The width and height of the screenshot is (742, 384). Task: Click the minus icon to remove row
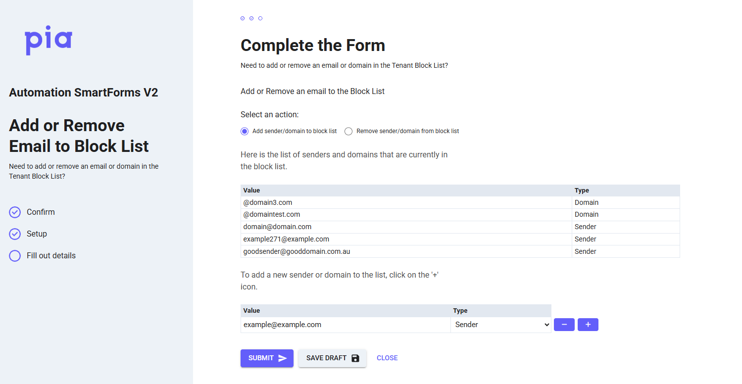click(564, 325)
